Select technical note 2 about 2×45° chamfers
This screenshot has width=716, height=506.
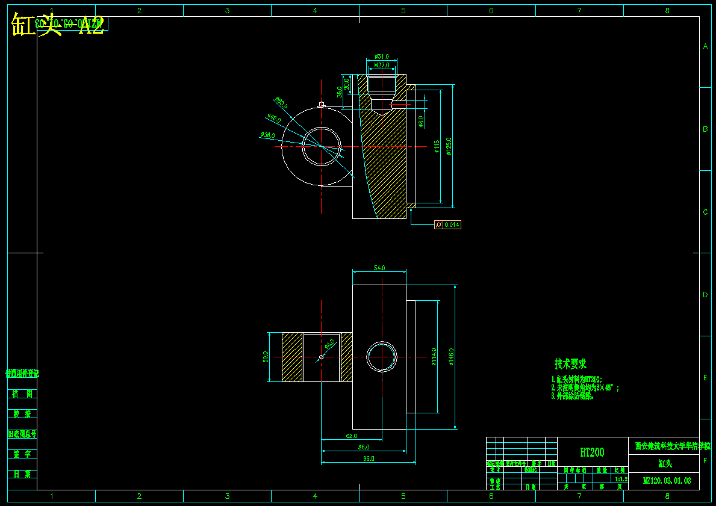tap(585, 388)
